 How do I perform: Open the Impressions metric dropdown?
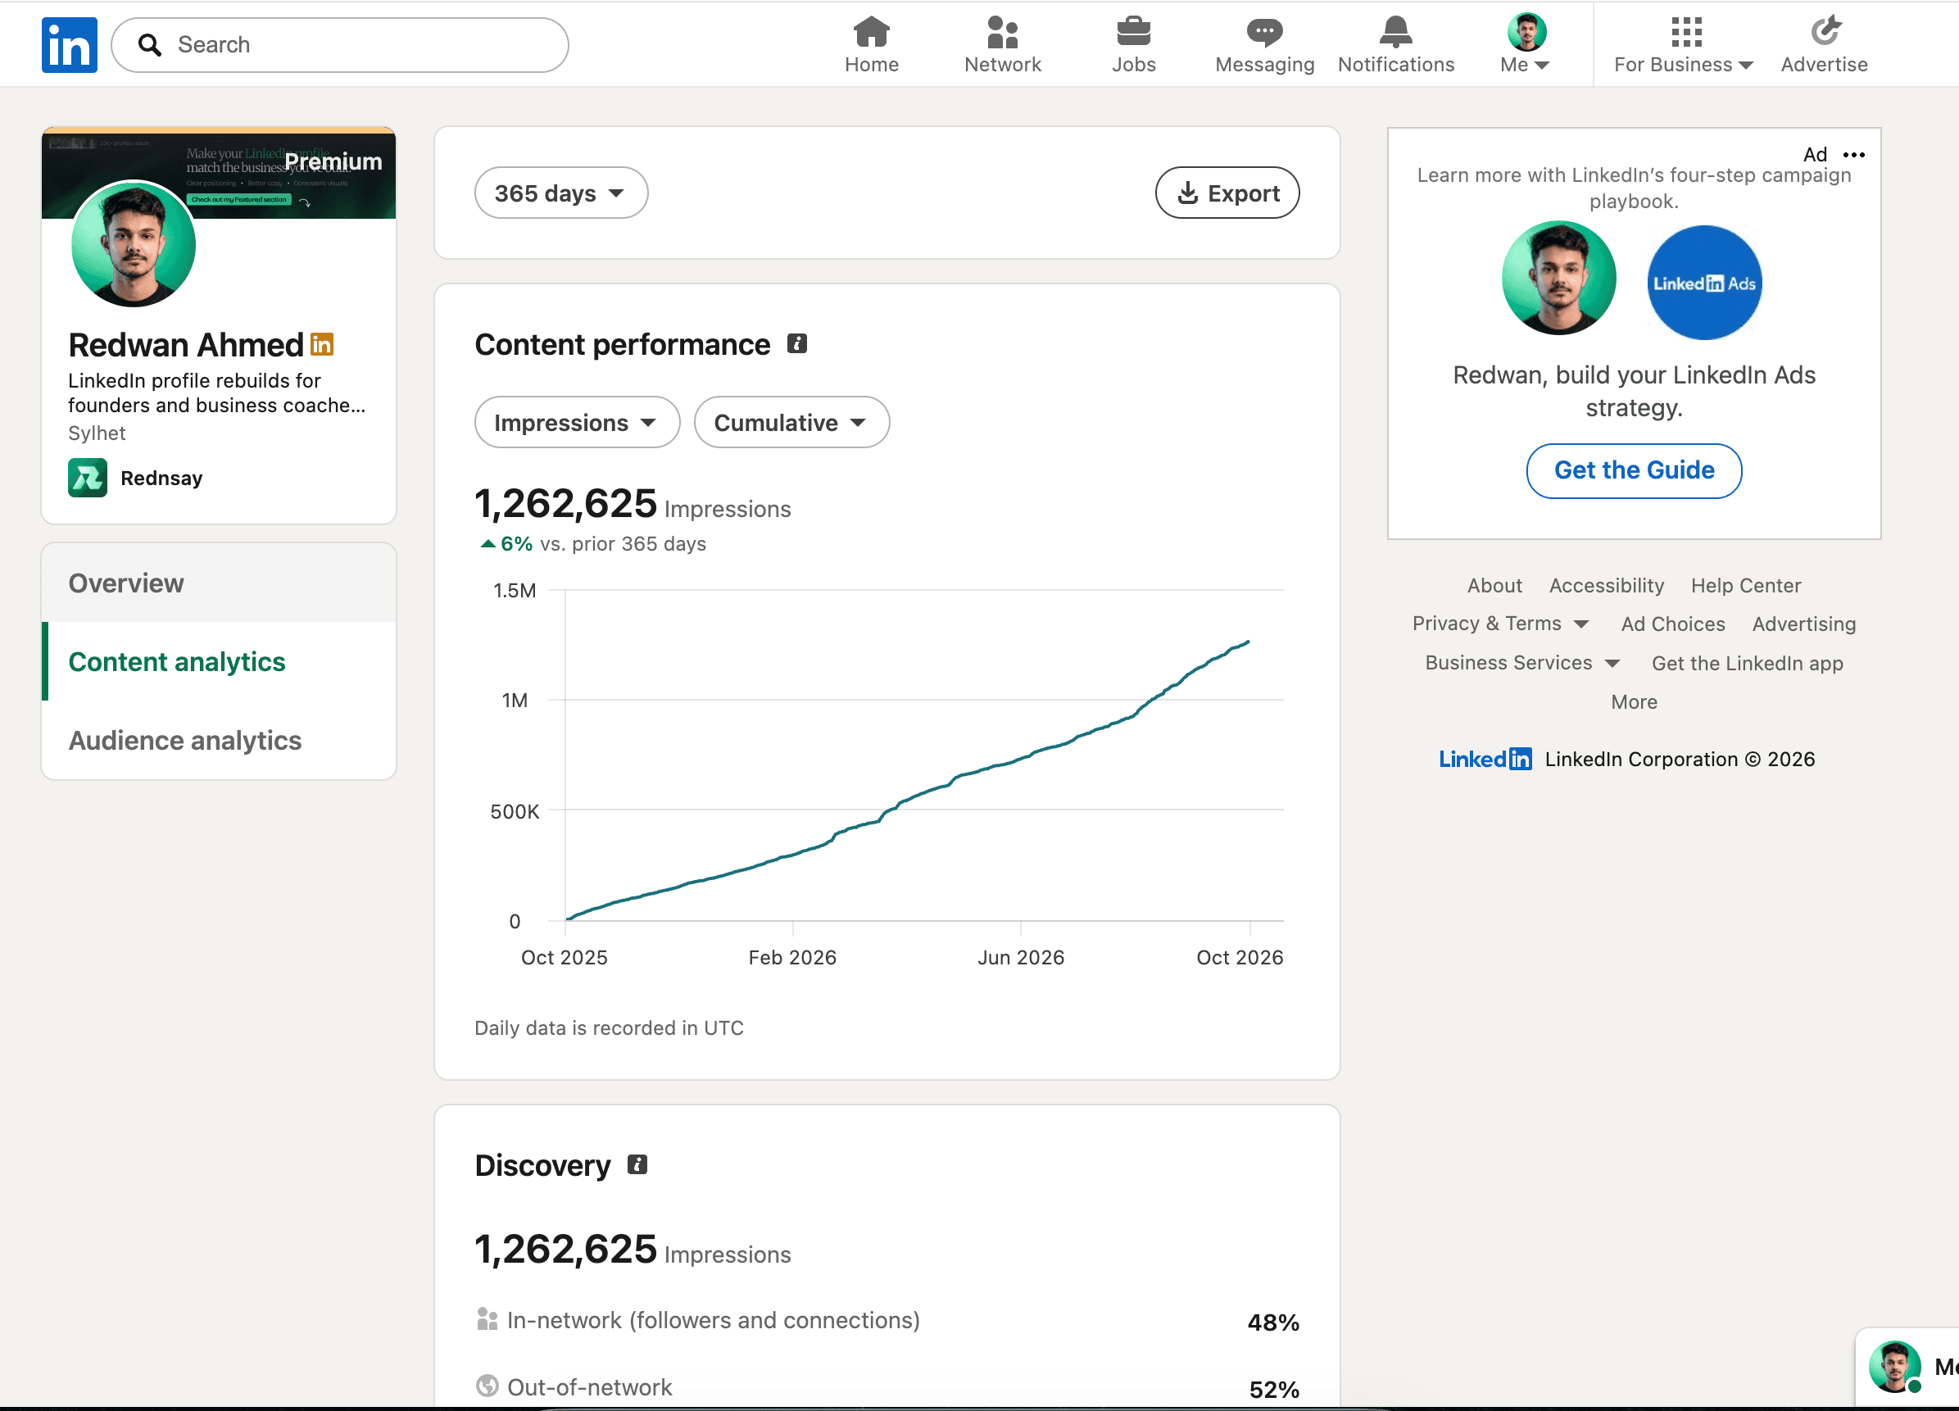(577, 423)
